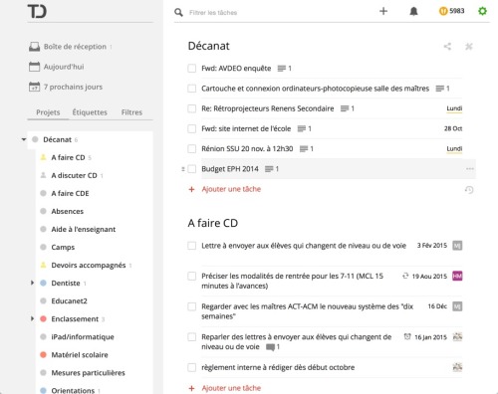Open the inbox tray icon

[x=34, y=47]
